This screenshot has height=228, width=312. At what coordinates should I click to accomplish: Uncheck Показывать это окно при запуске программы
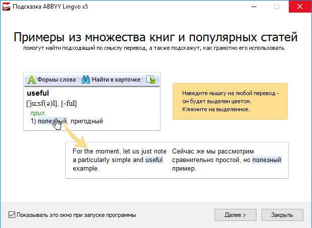(12, 215)
